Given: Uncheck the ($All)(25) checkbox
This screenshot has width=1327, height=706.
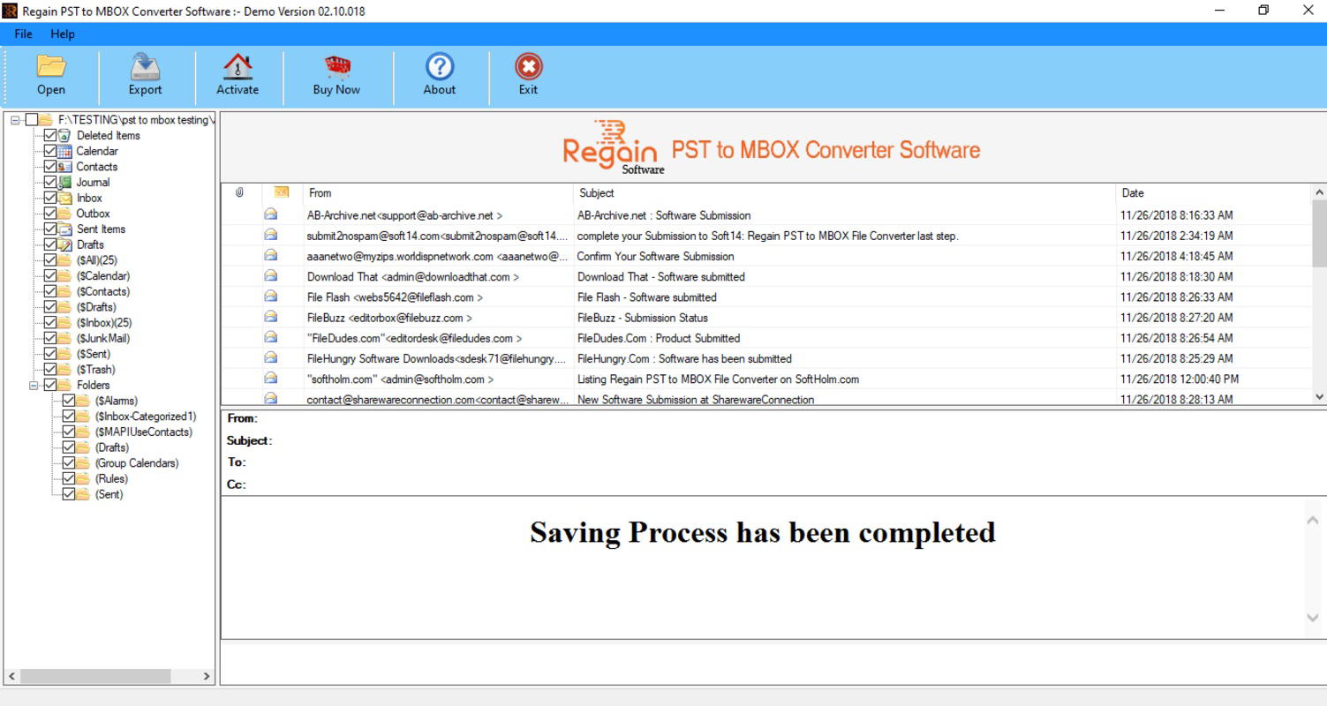Looking at the screenshot, I should 50,260.
